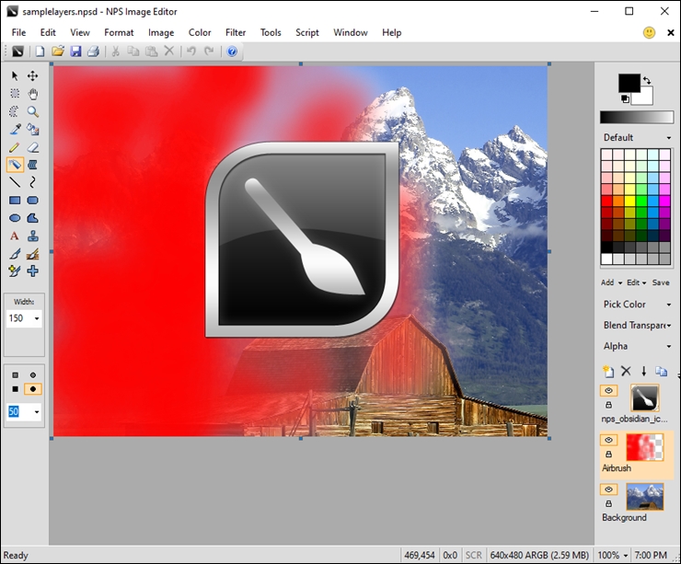Click the black foreground color swatch
The image size is (681, 564).
(x=629, y=83)
